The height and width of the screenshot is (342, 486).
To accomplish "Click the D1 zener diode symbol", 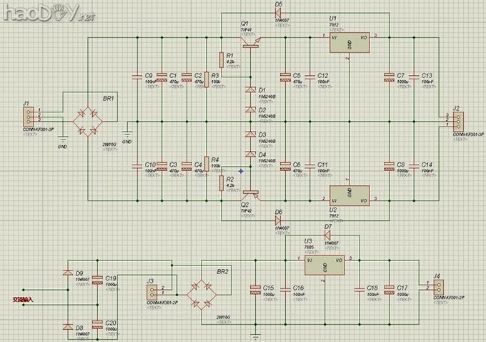I will tap(250, 91).
